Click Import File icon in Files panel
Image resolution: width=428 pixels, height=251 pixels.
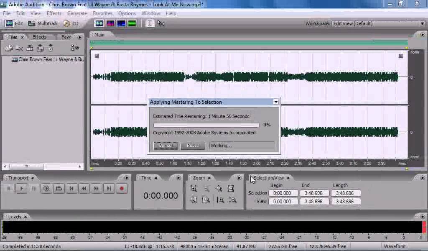coord(9,49)
